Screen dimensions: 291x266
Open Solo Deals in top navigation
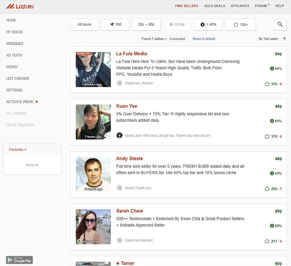(x=215, y=6)
